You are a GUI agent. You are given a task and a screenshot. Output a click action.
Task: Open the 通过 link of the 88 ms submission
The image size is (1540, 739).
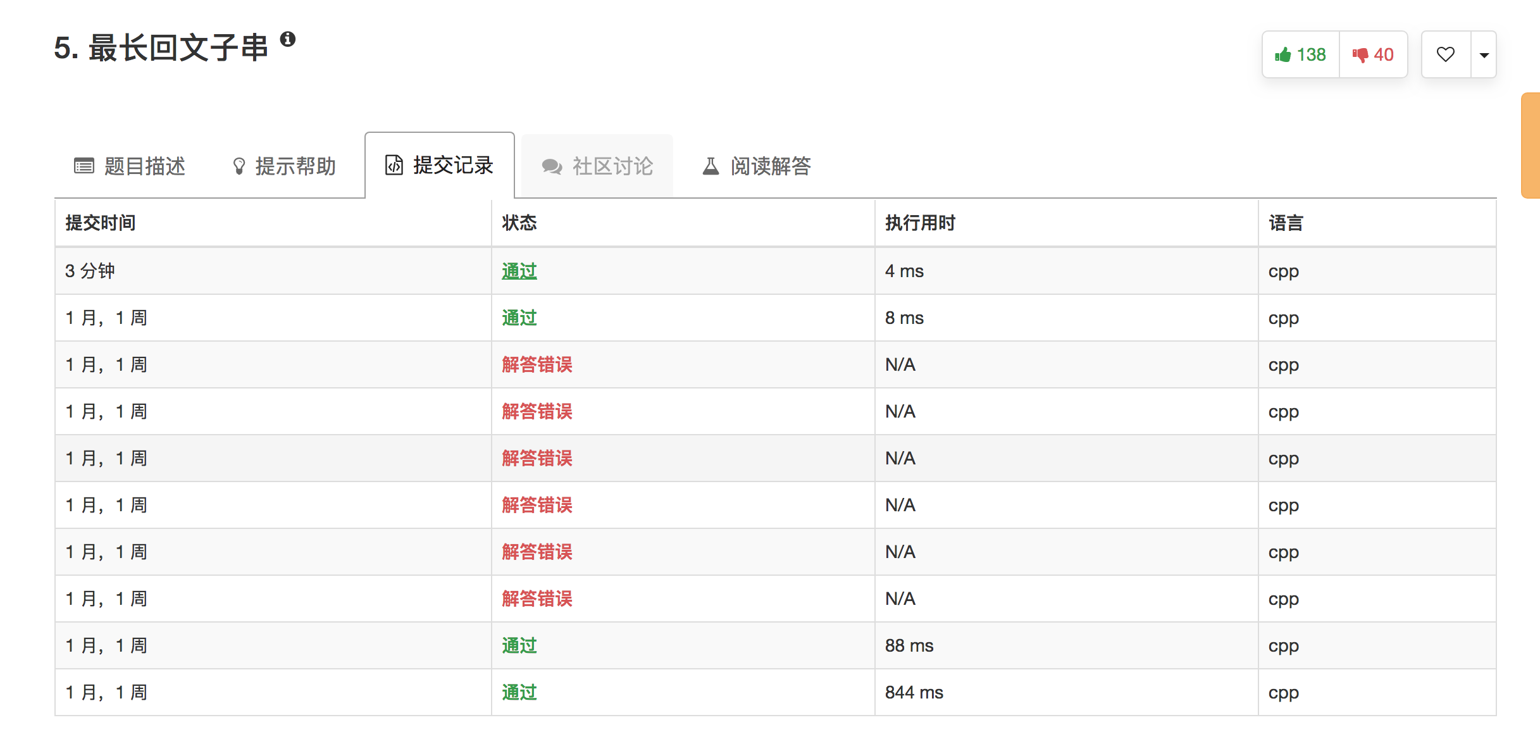(518, 645)
